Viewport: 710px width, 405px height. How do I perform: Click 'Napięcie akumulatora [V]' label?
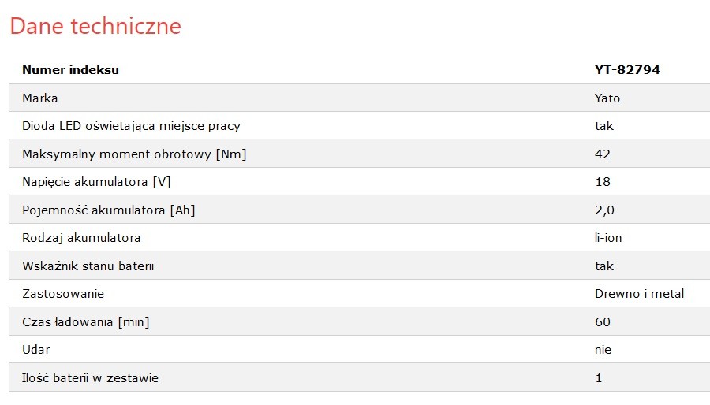click(96, 182)
